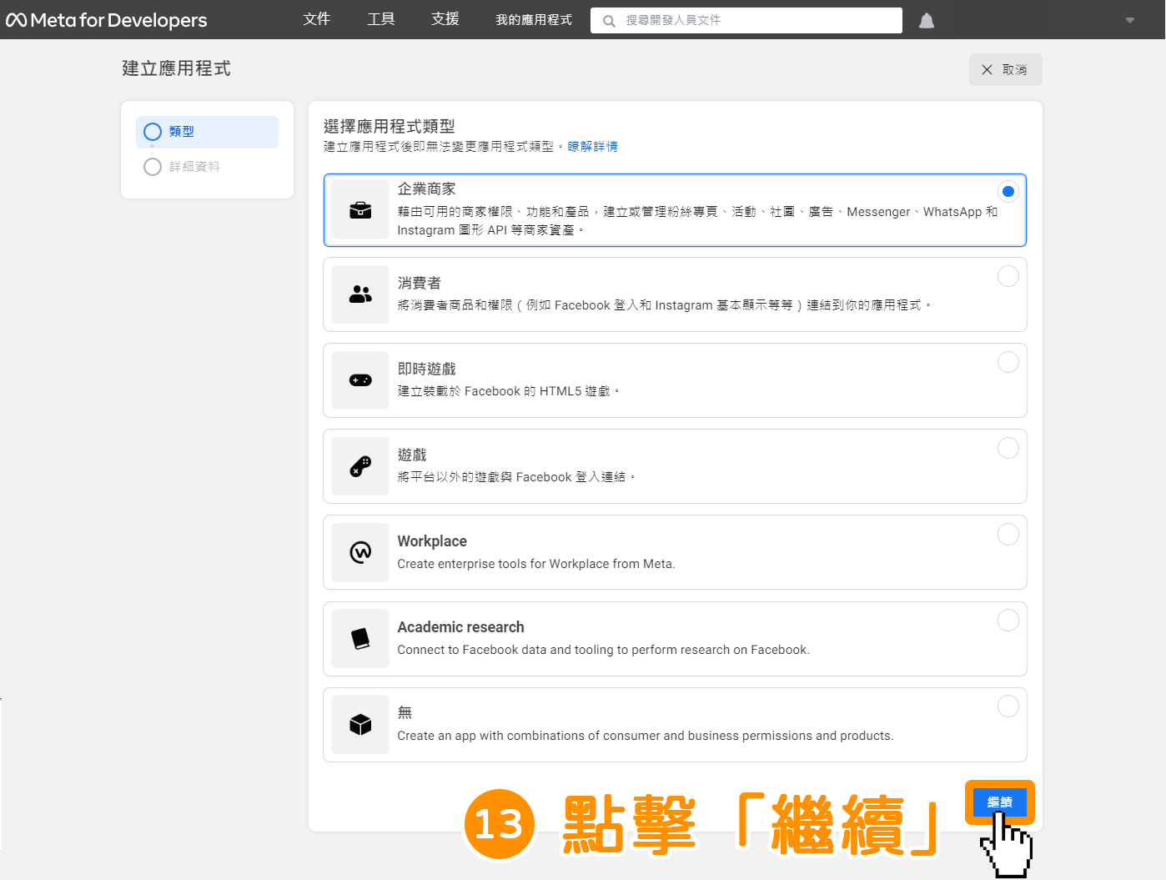Click the 繼續 button
The height and width of the screenshot is (880, 1166).
click(999, 802)
